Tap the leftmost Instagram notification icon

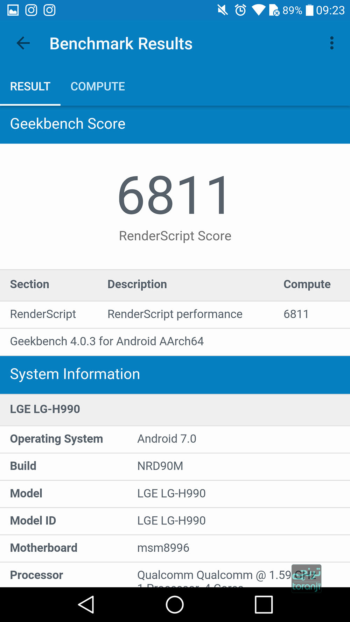(31, 10)
